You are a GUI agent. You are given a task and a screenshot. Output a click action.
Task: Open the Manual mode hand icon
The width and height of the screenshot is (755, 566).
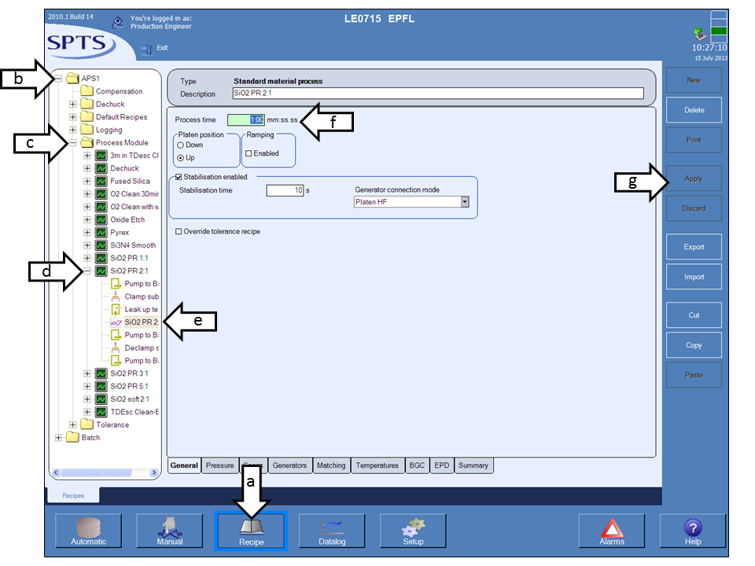pos(170,528)
